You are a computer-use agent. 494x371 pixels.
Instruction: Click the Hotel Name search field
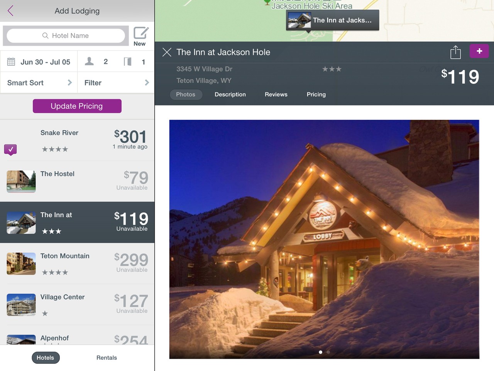(x=66, y=36)
